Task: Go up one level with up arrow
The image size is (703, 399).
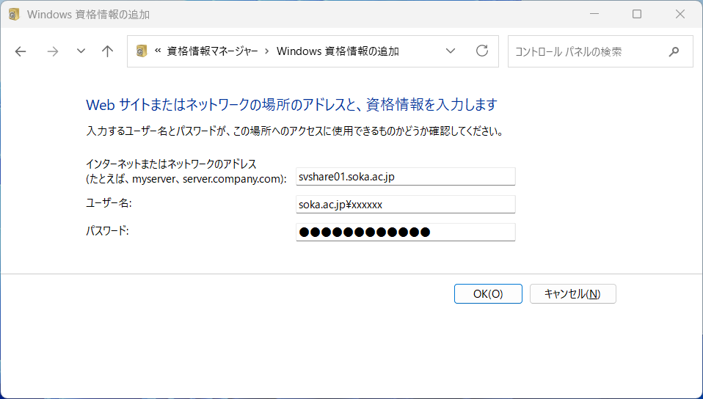Action: coord(107,51)
